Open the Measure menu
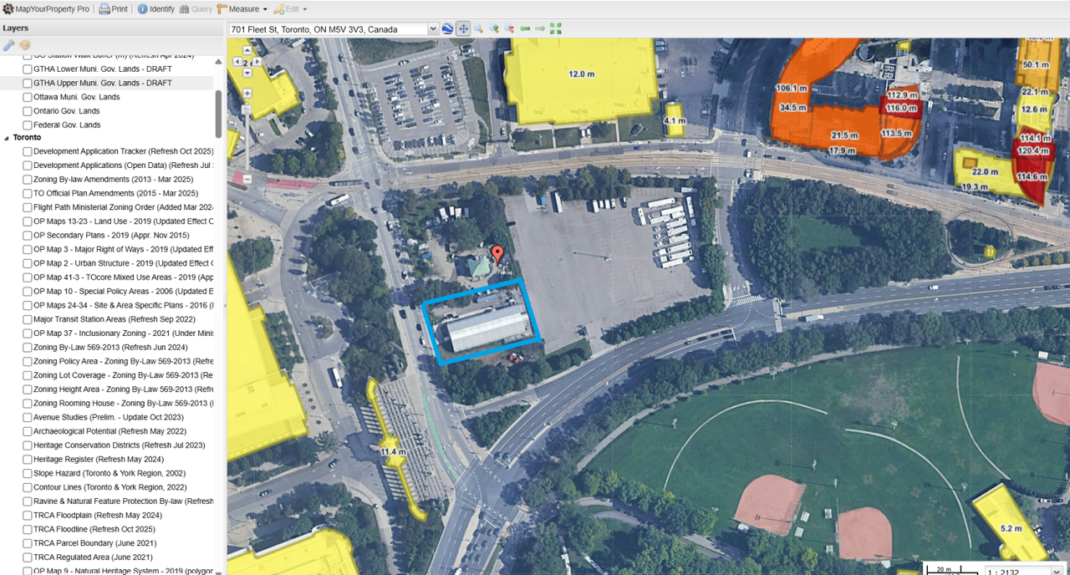The width and height of the screenshot is (1070, 575). click(242, 9)
